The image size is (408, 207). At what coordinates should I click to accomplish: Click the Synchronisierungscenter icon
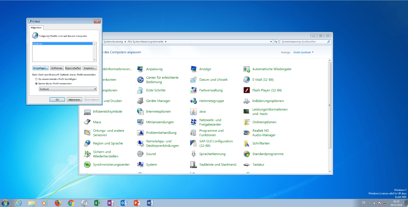(87, 165)
